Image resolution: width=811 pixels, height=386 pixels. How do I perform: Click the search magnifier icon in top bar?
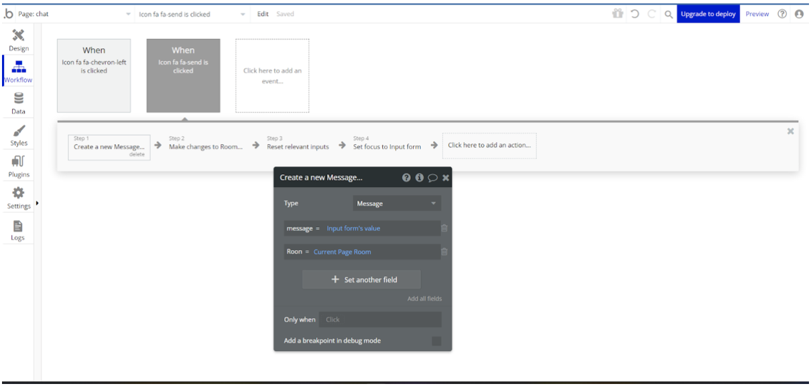tap(668, 14)
